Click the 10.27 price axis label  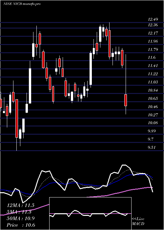153,115
